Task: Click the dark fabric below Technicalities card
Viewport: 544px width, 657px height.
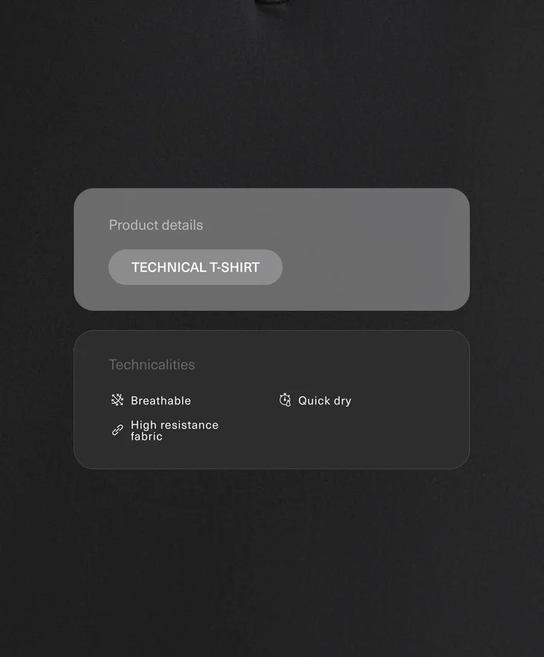Action: click(272, 561)
